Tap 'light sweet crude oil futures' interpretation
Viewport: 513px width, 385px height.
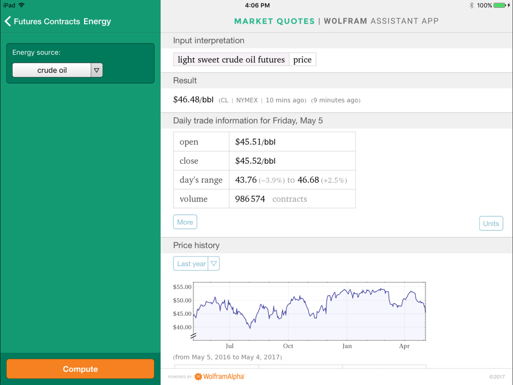coord(231,60)
